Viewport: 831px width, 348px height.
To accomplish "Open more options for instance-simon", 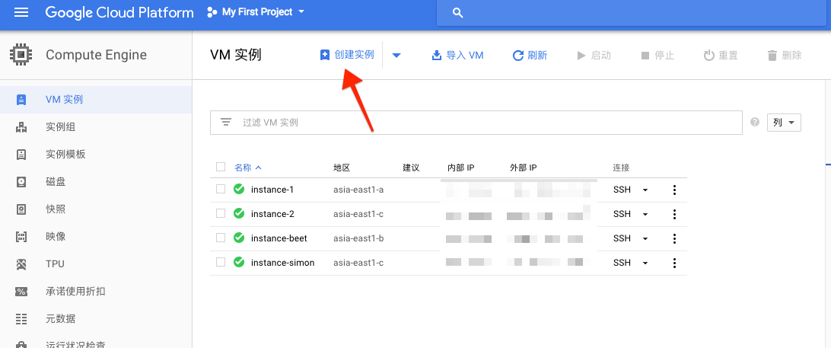I will (674, 263).
